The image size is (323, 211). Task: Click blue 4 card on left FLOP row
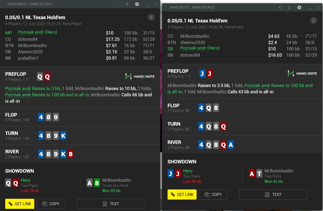41,117
